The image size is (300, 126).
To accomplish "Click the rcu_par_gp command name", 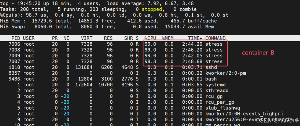I will coord(220,102).
